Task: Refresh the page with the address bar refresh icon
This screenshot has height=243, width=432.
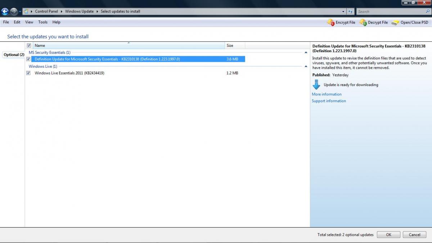Action: coord(350,12)
